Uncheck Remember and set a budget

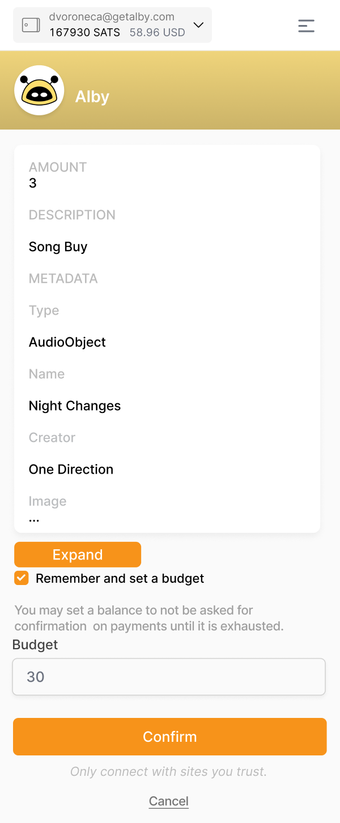[22, 578]
